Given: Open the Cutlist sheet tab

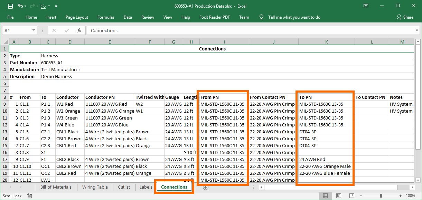Looking at the screenshot, I should [124, 187].
